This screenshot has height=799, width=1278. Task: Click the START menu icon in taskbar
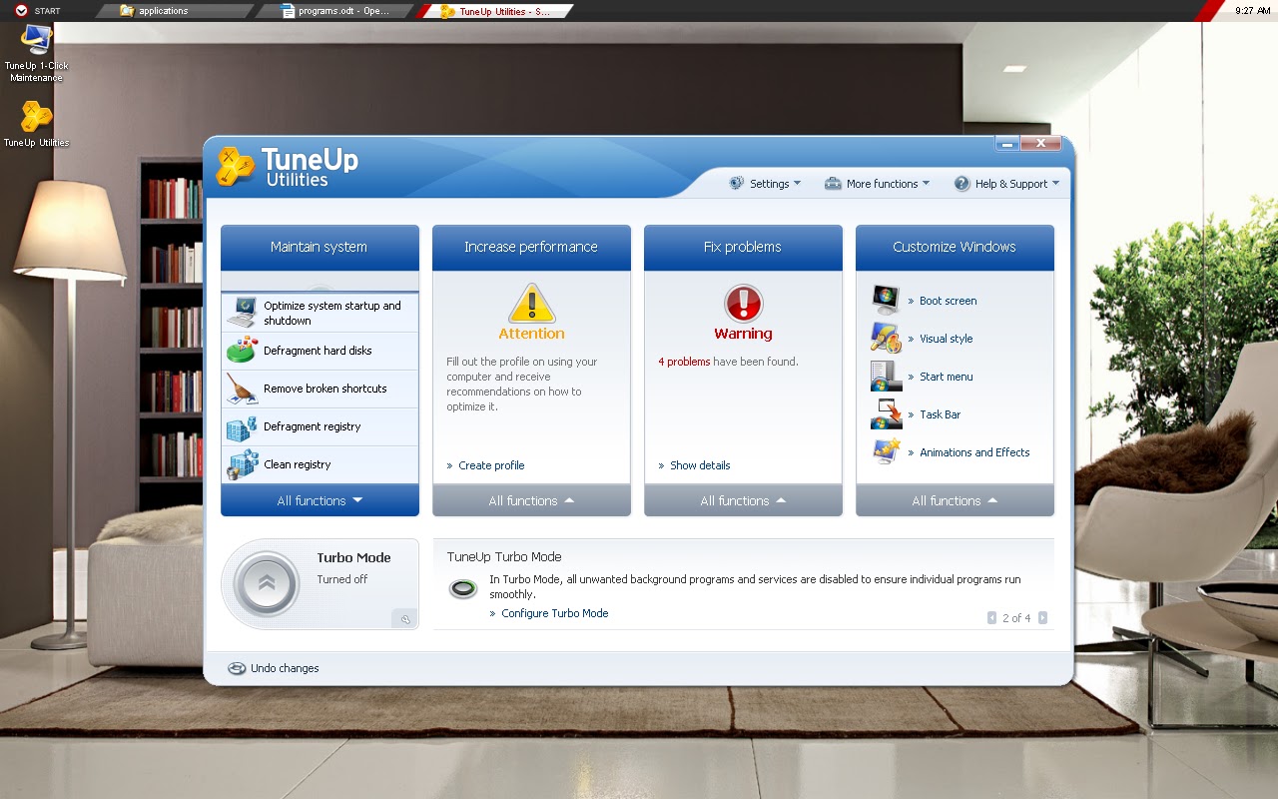[21, 11]
